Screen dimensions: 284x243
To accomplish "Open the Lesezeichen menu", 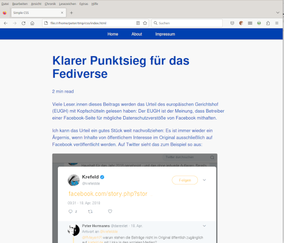I will 68,4.
